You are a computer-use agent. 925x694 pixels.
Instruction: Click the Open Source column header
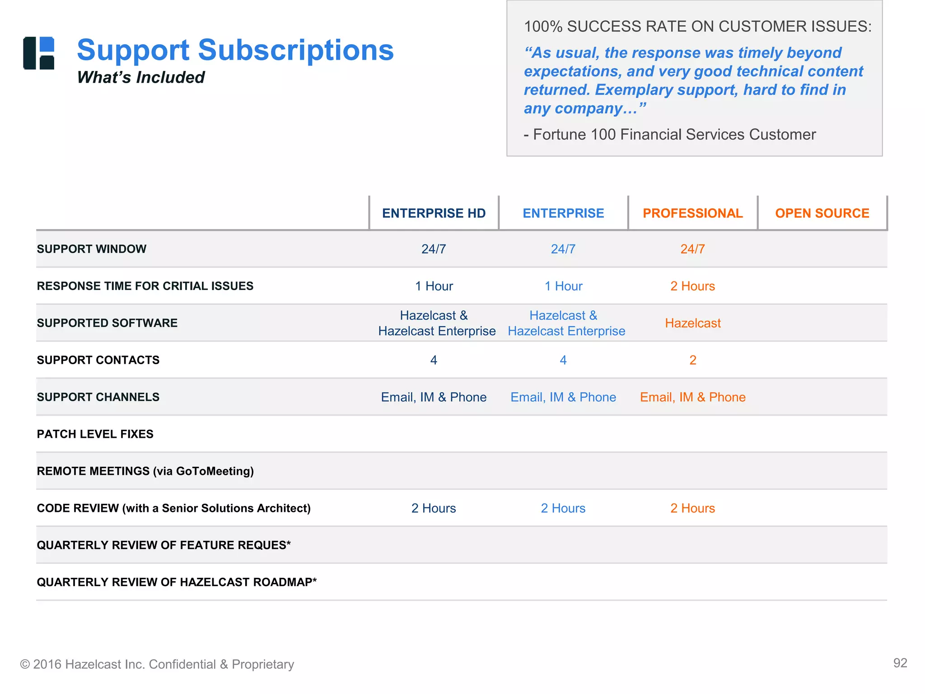point(822,213)
